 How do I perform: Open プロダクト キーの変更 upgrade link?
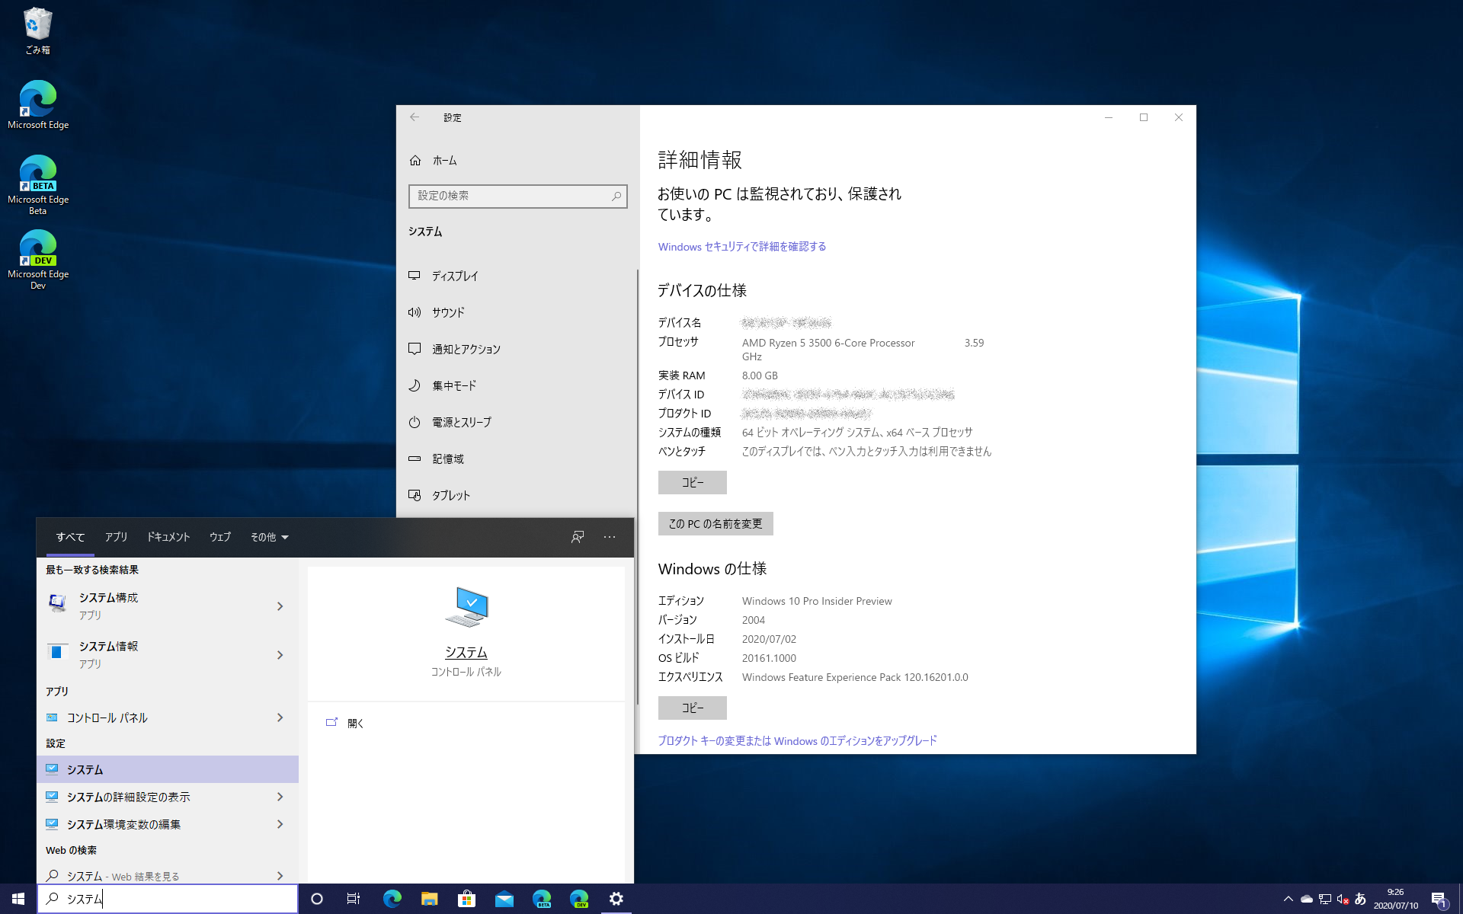pos(798,740)
